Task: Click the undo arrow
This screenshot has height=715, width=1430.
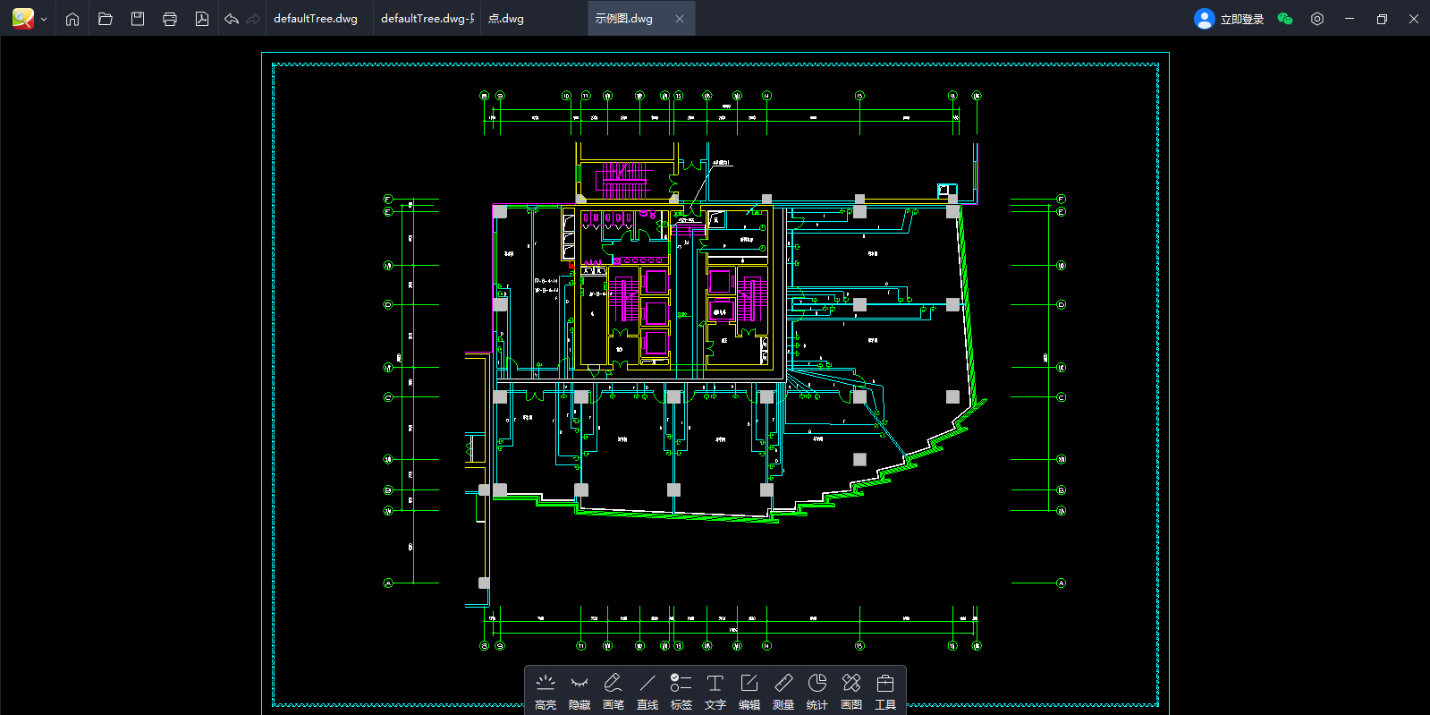Action: tap(232, 19)
